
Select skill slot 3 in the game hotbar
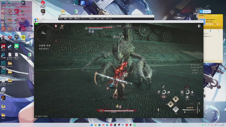pyautogui.click(x=169, y=92)
